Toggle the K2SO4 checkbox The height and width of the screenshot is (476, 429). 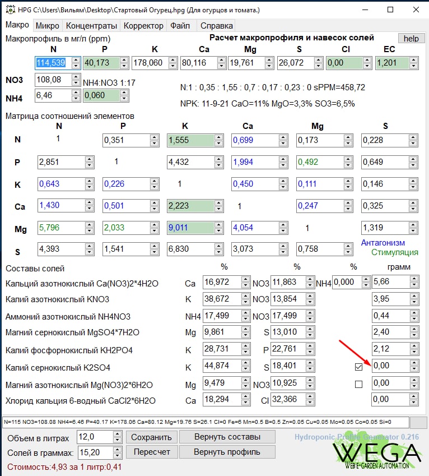pyautogui.click(x=358, y=367)
